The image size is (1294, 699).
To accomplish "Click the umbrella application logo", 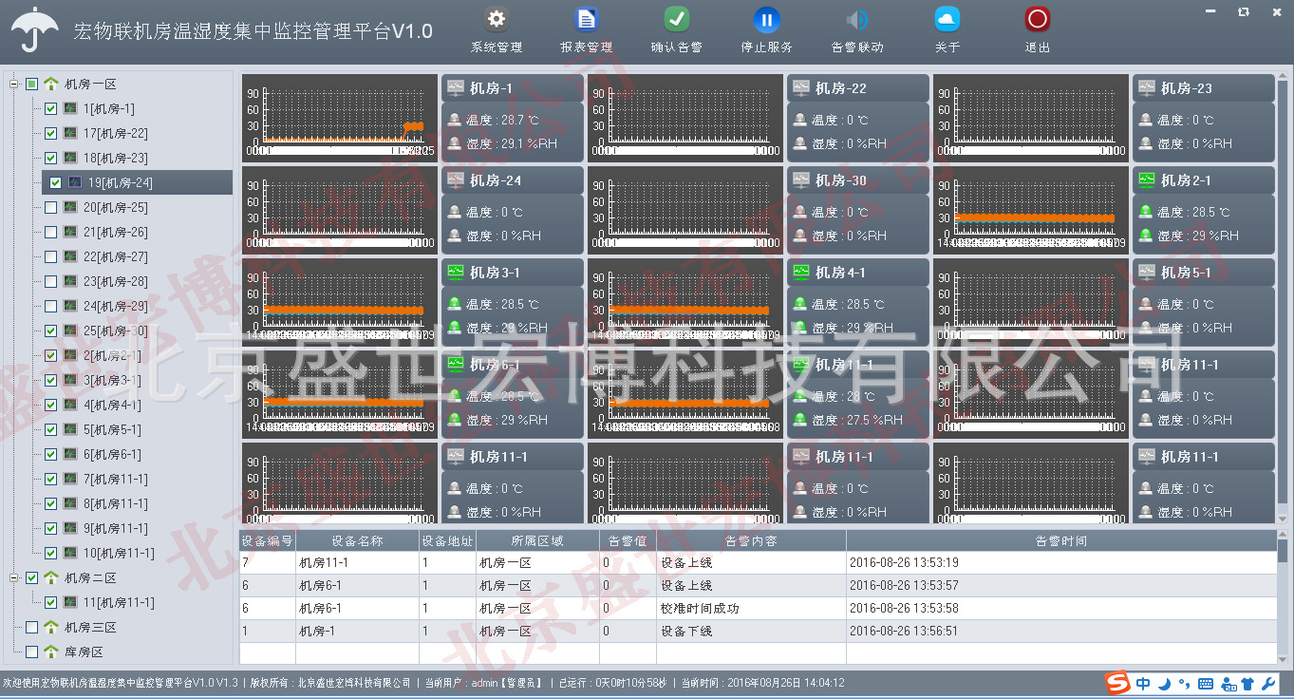I will click(x=35, y=31).
